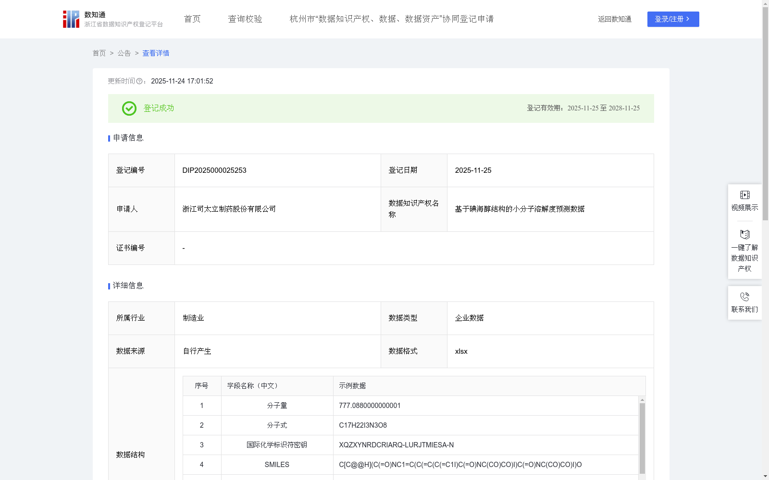This screenshot has height=480, width=769.
Task: Select the 申请信息 section heading
Action: click(x=128, y=138)
